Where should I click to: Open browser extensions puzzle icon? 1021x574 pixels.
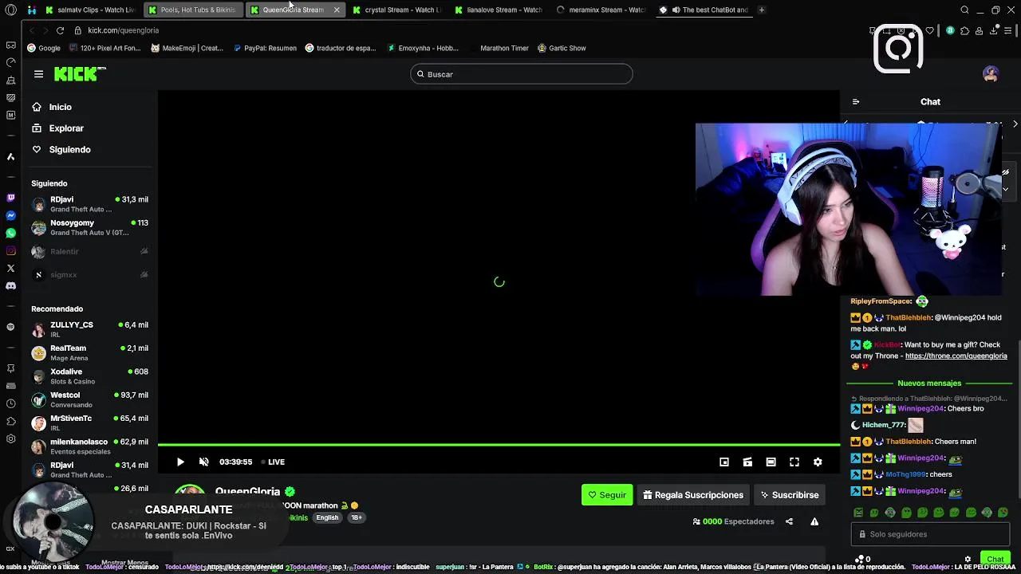964,30
